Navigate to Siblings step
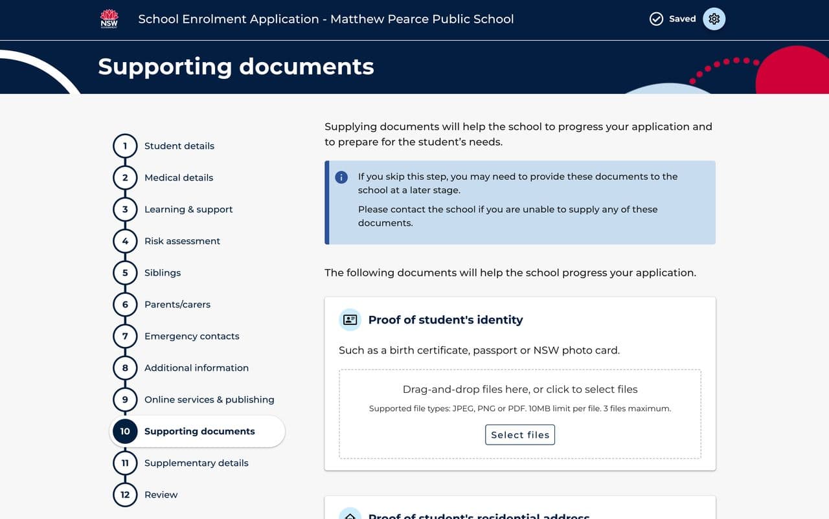This screenshot has width=829, height=519. [163, 272]
